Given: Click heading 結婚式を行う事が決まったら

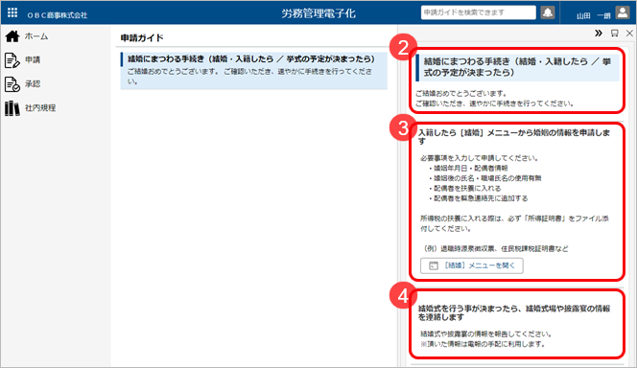Looking at the screenshot, I should [514, 312].
